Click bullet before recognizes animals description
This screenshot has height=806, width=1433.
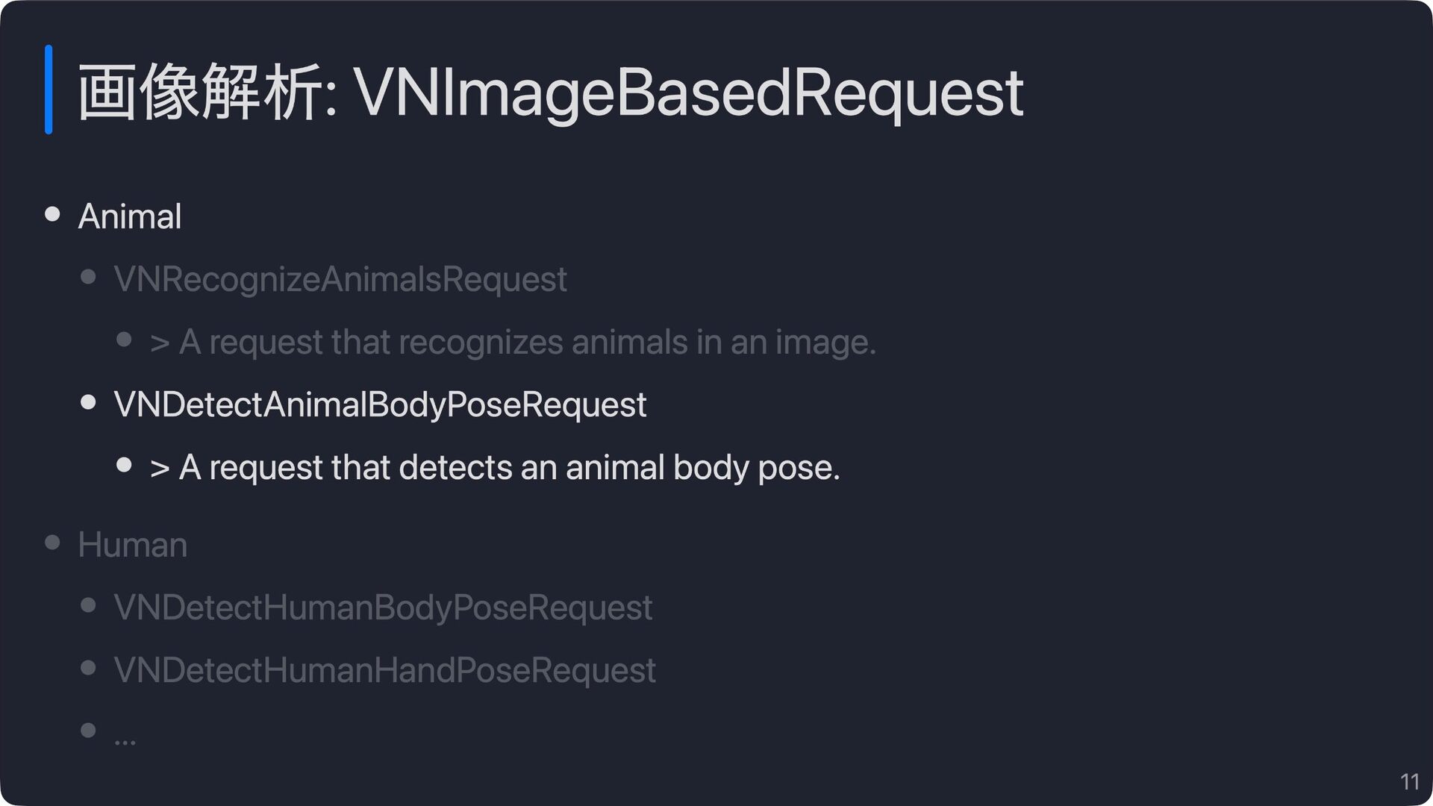[x=125, y=340]
